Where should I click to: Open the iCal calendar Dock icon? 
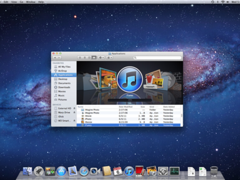click(118, 171)
